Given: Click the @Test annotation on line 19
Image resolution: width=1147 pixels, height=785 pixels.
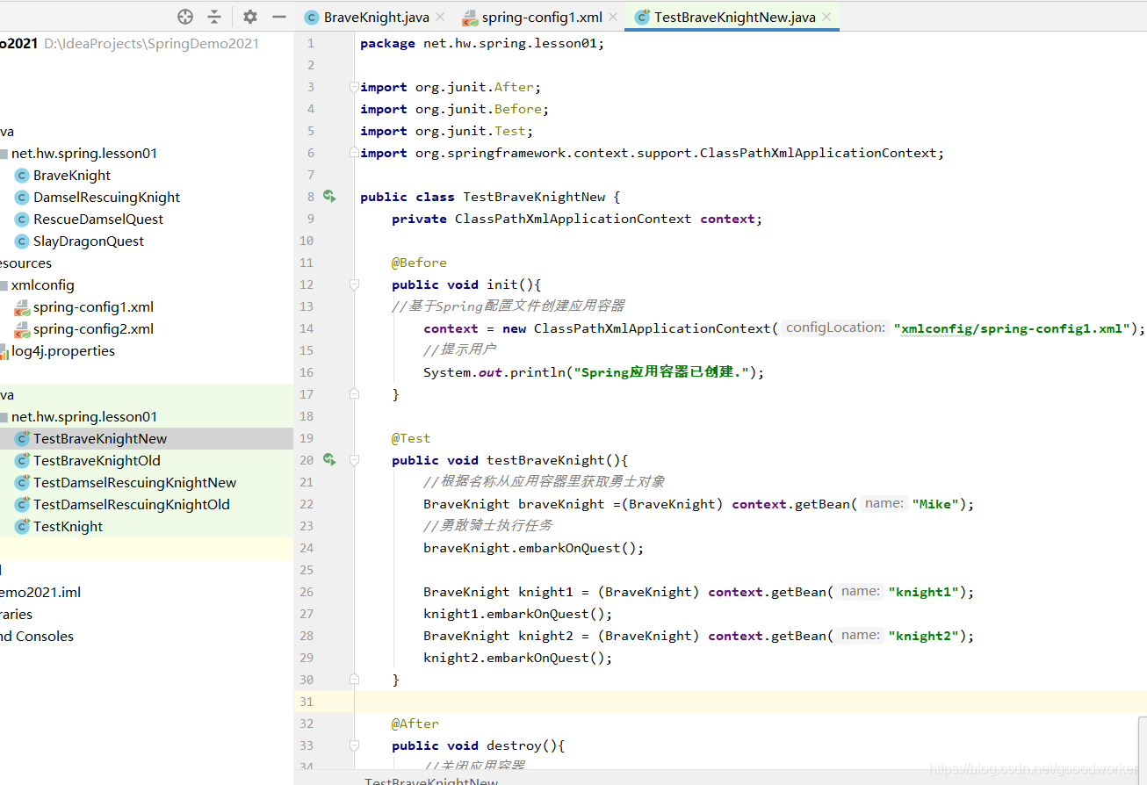Looking at the screenshot, I should 411,438.
